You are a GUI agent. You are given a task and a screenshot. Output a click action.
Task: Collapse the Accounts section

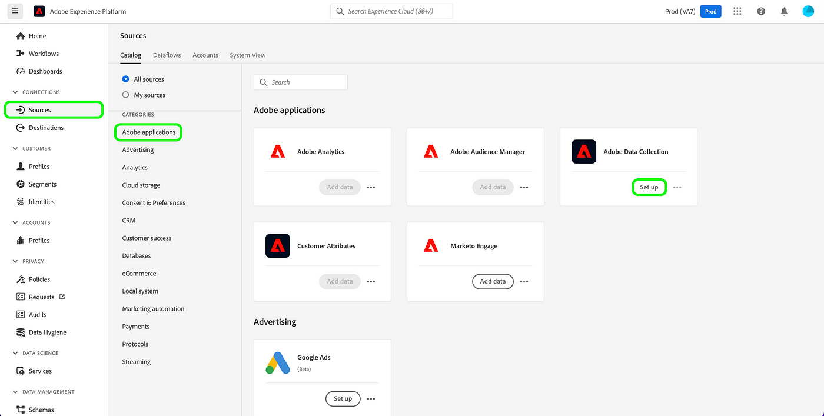click(15, 223)
